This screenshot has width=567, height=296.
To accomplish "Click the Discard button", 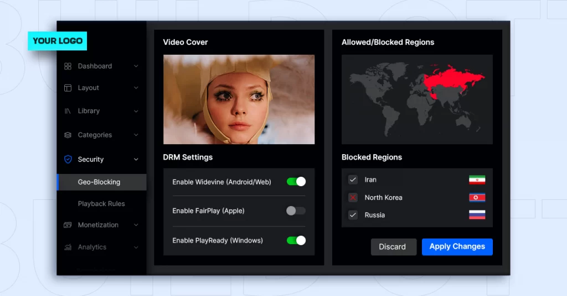I will point(394,247).
